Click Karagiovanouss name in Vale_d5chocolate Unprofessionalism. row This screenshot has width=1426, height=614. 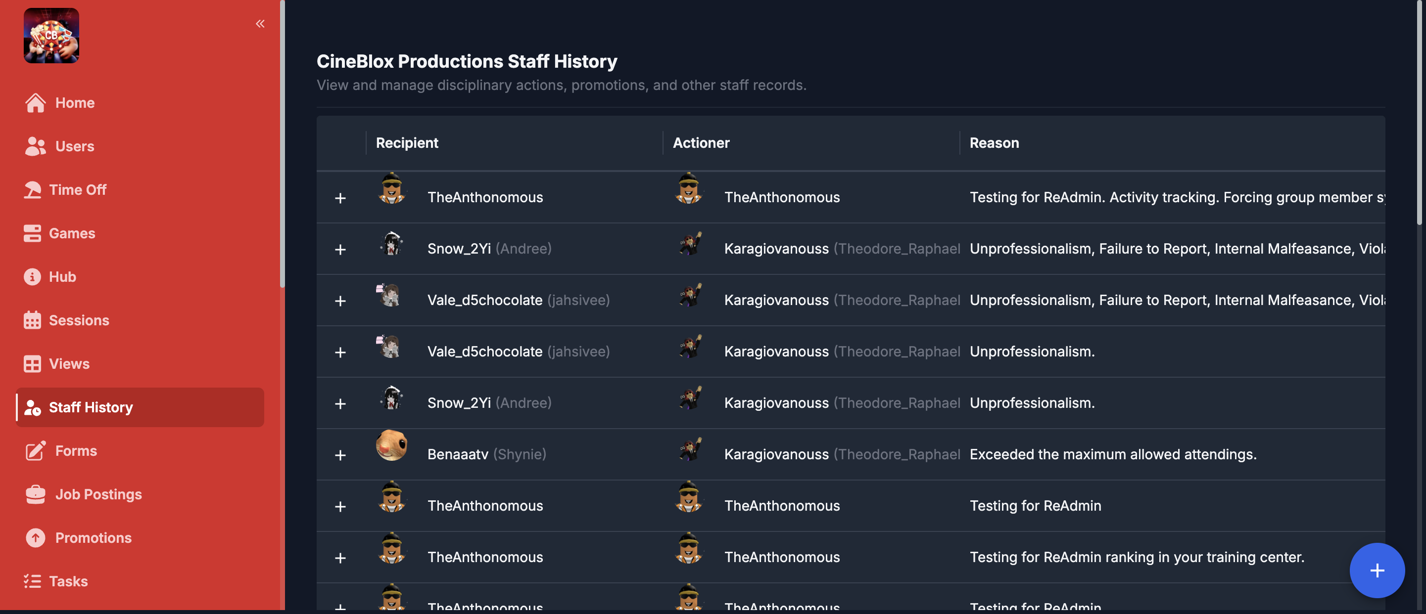click(776, 351)
